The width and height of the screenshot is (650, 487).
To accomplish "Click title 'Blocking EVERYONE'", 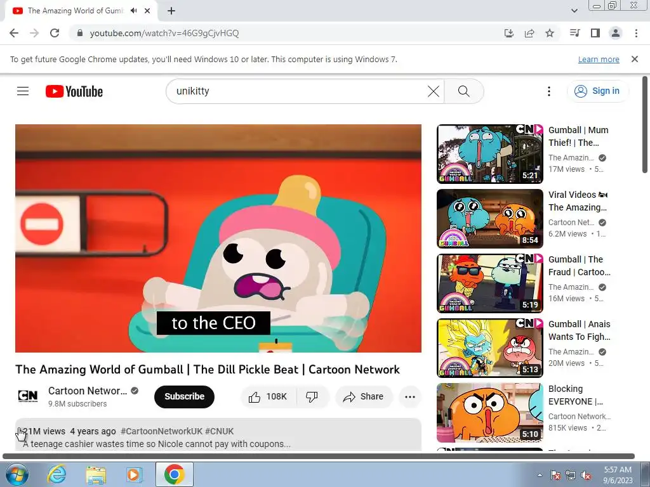I will point(575,395).
